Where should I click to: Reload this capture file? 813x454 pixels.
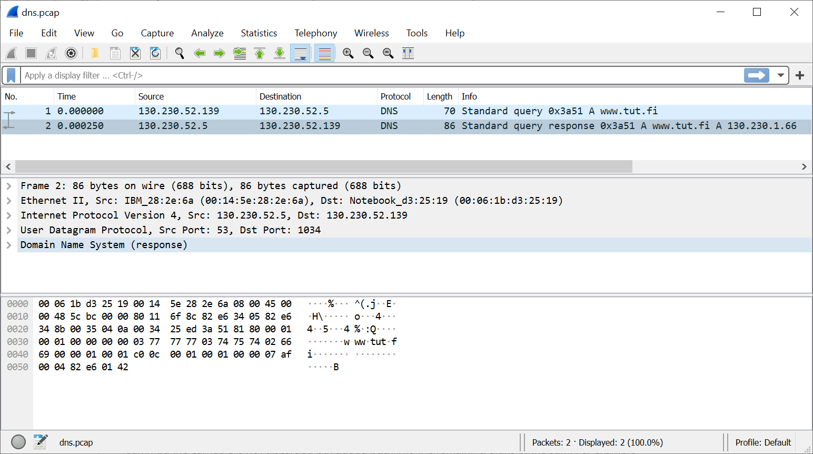pos(155,53)
